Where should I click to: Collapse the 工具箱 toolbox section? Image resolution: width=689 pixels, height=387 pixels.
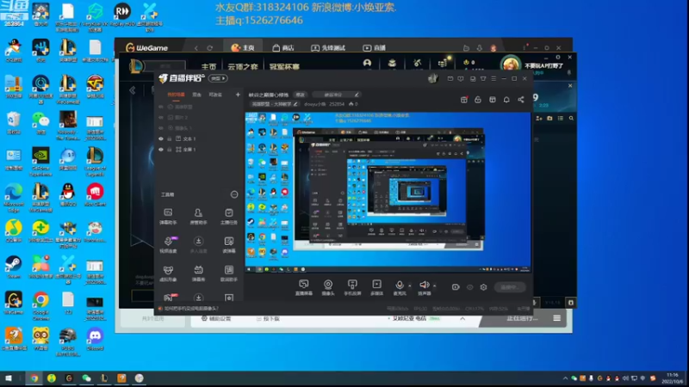[x=234, y=194]
